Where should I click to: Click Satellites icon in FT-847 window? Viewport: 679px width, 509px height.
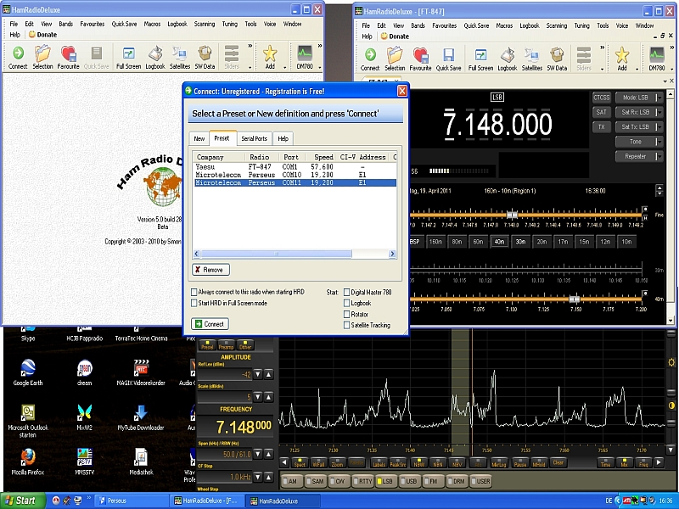(x=532, y=59)
